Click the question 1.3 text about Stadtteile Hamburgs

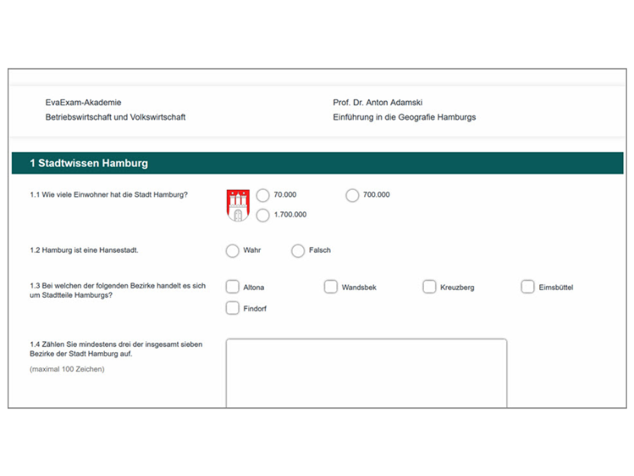point(118,290)
